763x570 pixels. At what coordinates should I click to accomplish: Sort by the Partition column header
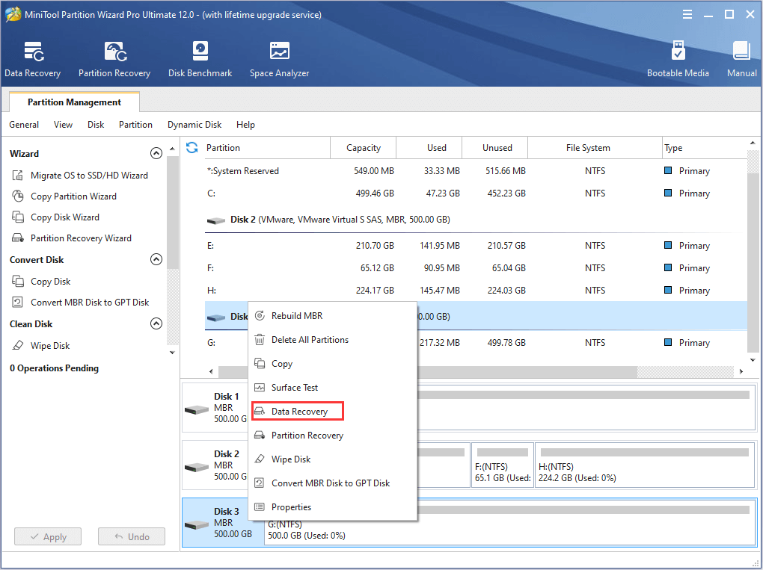tap(267, 148)
